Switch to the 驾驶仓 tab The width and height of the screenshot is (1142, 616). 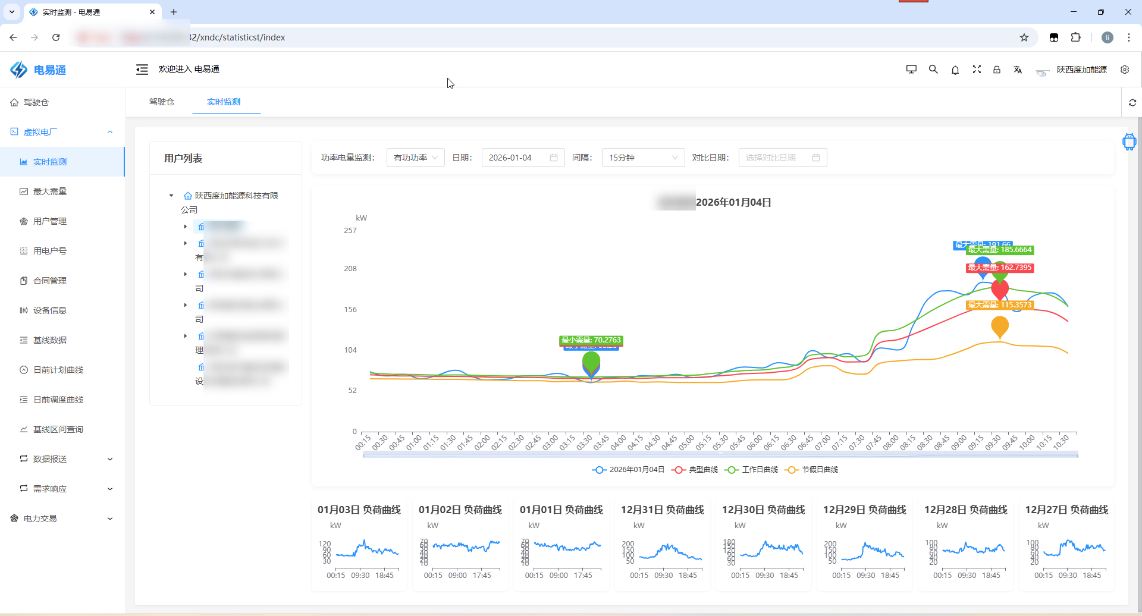click(x=161, y=102)
